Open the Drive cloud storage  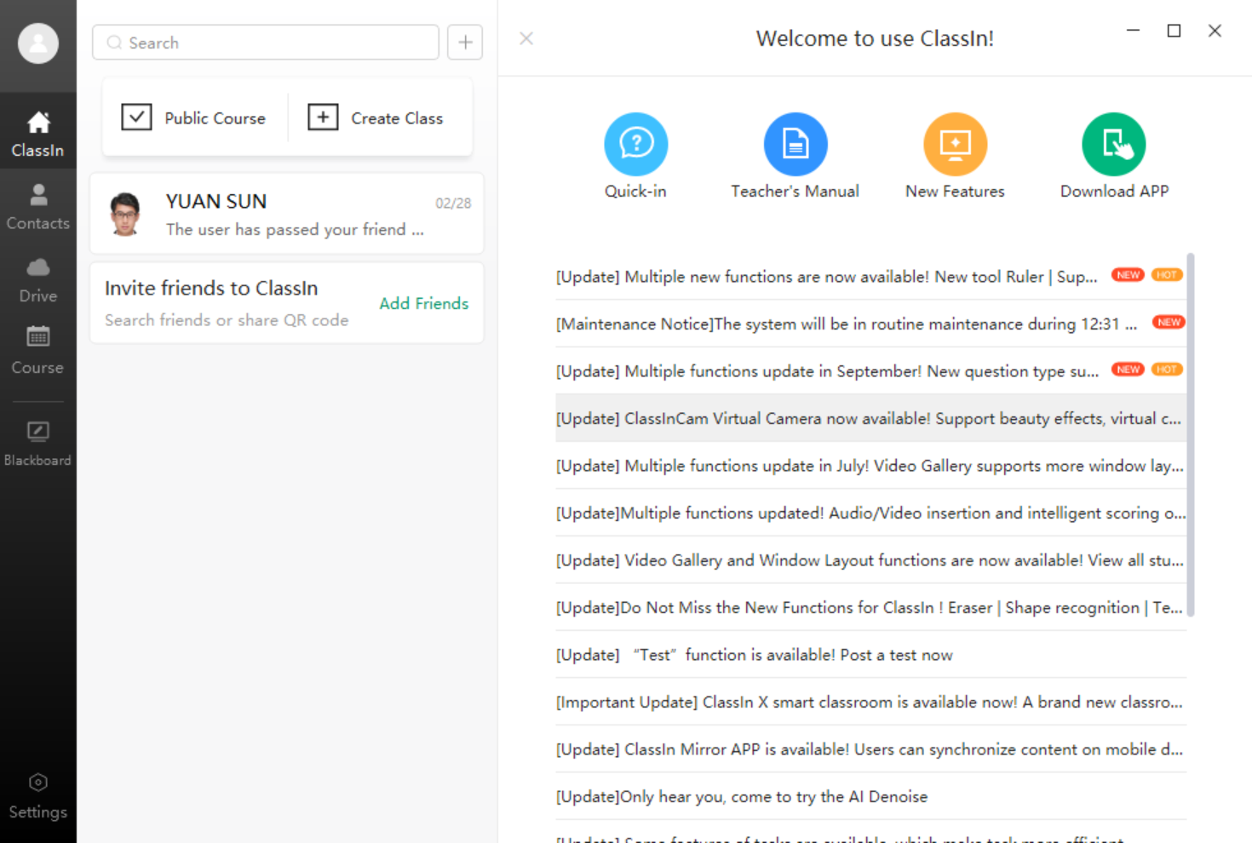[38, 280]
